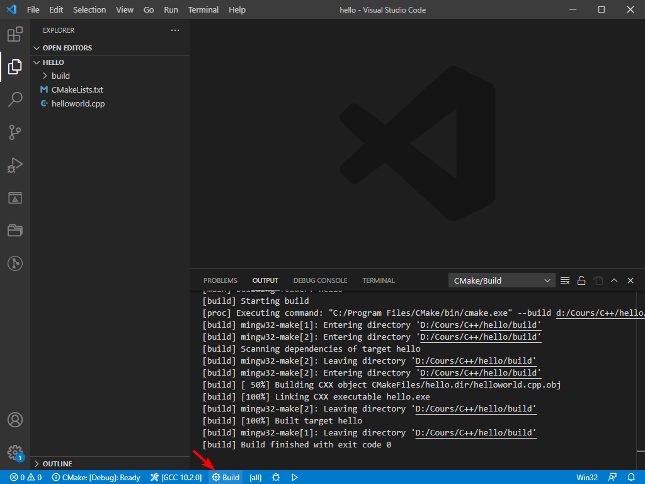Open CMakeLists.txt file
645x484 pixels.
(x=110, y=89)
